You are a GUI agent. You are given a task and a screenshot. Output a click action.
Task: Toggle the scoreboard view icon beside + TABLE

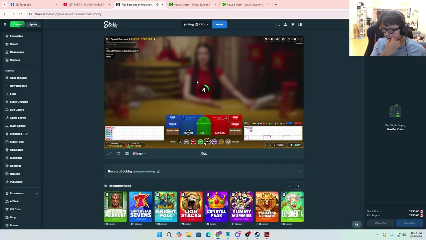click(267, 145)
